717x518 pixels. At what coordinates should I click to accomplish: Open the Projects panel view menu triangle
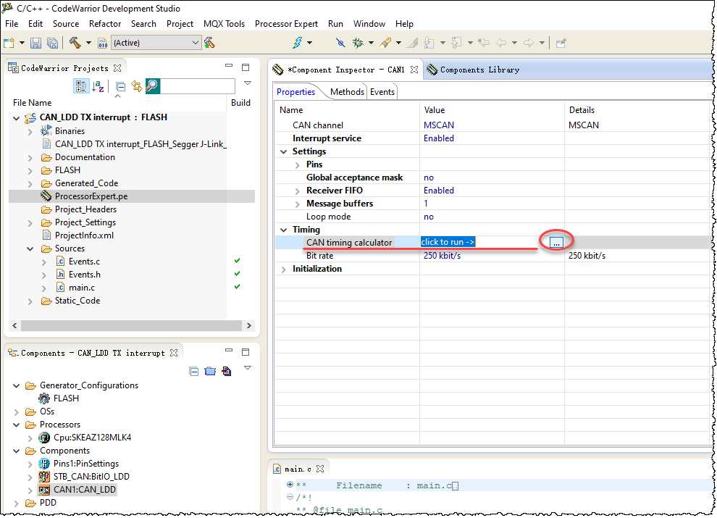tap(248, 83)
